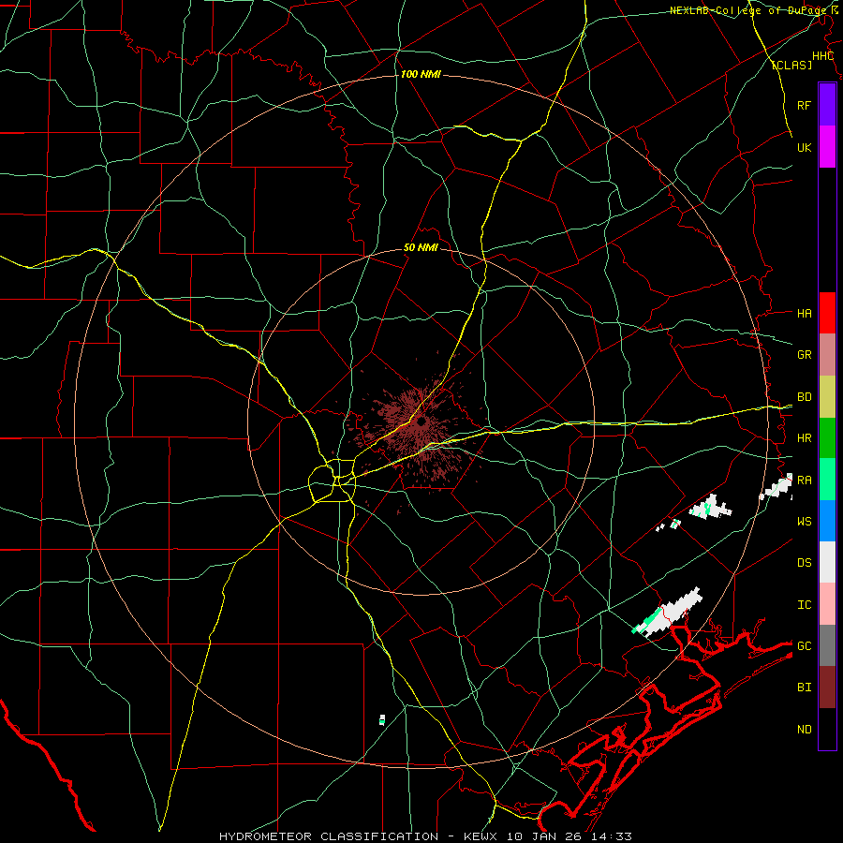Click the purple RF color swatch

(x=827, y=105)
